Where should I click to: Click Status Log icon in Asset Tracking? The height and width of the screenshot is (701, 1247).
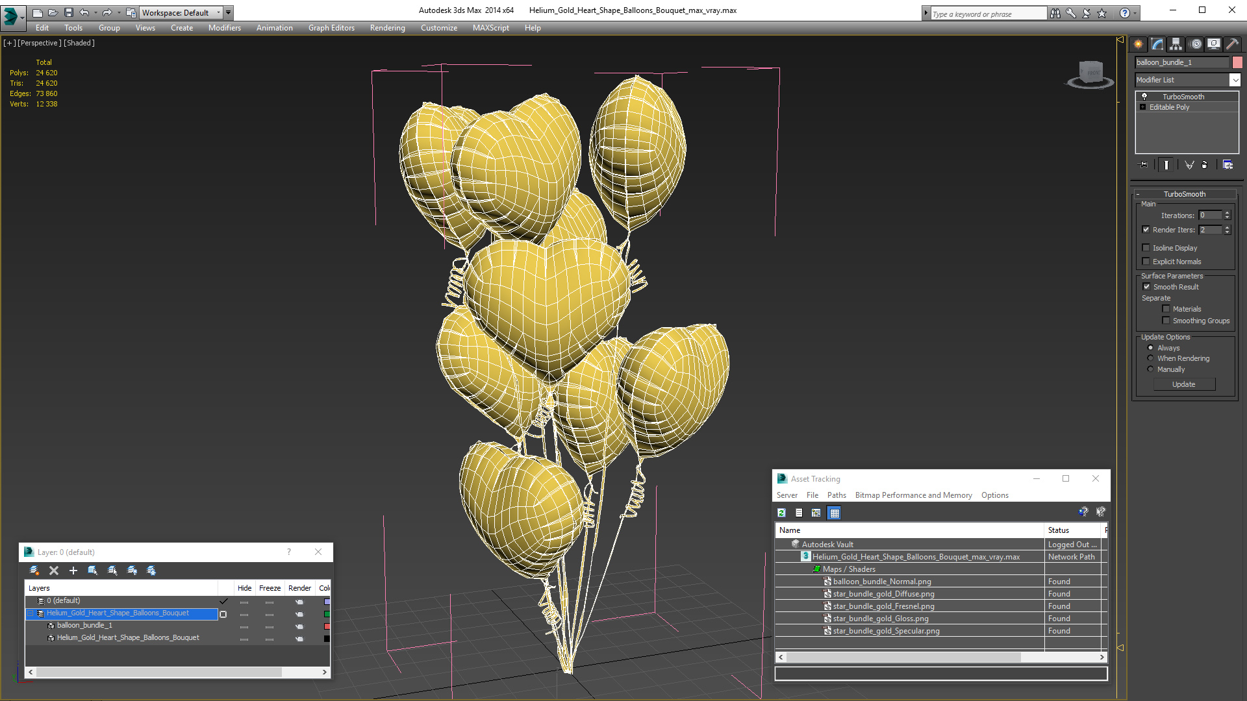click(x=799, y=513)
